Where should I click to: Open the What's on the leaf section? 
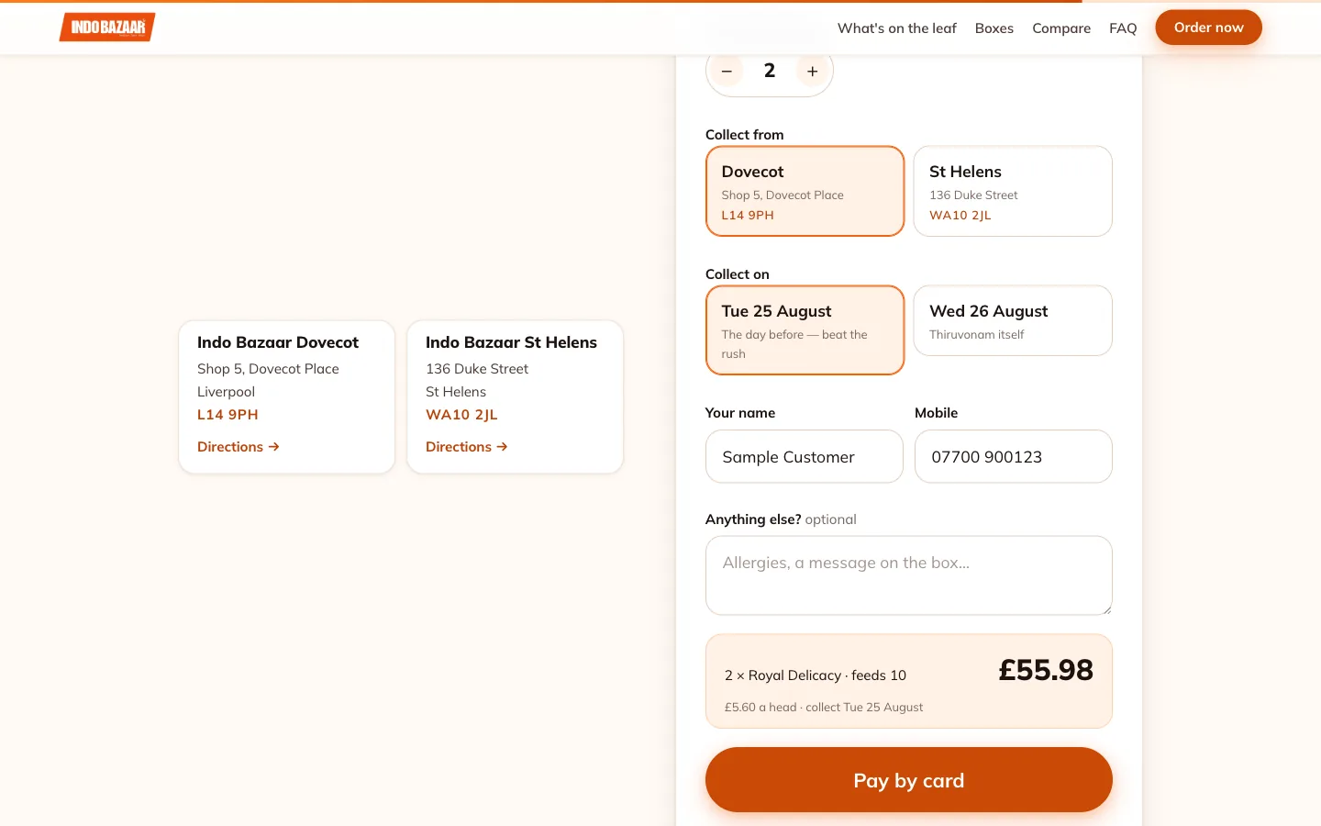click(x=896, y=28)
